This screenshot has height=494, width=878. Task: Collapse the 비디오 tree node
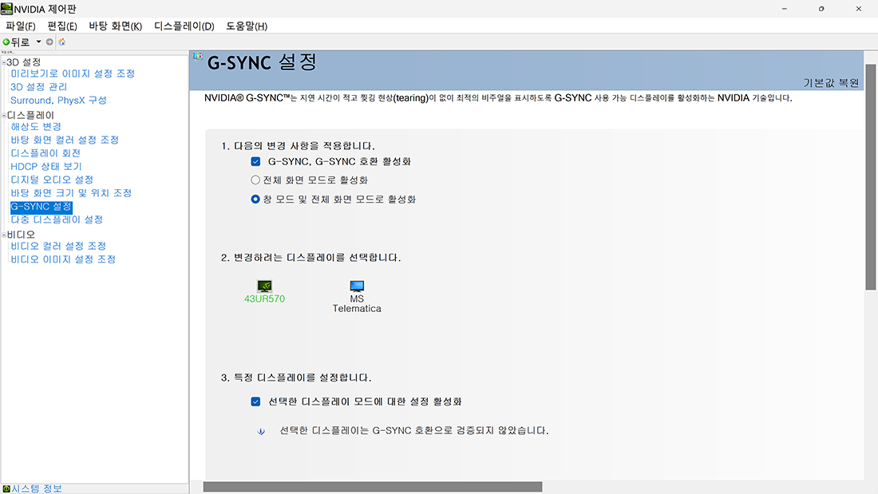pyautogui.click(x=4, y=235)
